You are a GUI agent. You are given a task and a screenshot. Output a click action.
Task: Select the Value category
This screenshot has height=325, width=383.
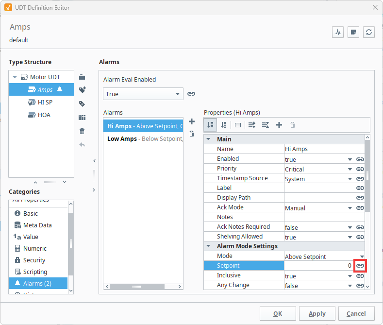[38, 237]
